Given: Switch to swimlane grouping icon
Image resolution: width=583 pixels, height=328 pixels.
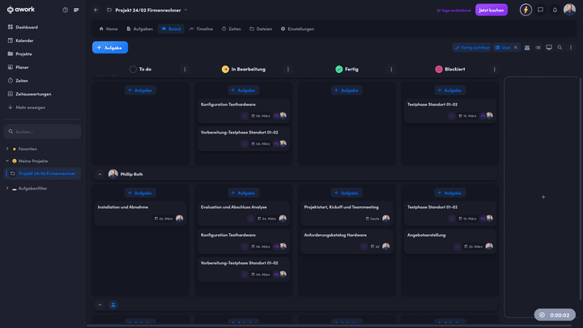Looking at the screenshot, I should tap(527, 48).
